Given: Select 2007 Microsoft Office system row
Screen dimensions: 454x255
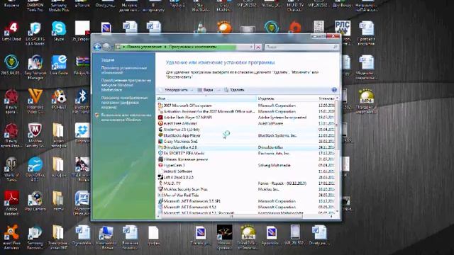Looking at the screenshot, I should [x=246, y=106].
